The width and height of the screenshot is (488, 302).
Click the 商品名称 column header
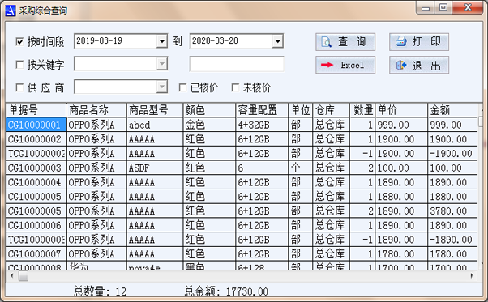pyautogui.click(x=96, y=110)
